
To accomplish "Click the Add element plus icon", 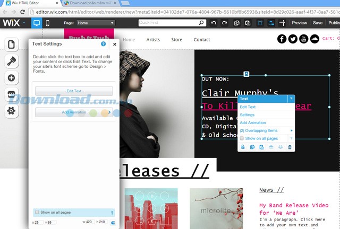I will click(x=12, y=78).
